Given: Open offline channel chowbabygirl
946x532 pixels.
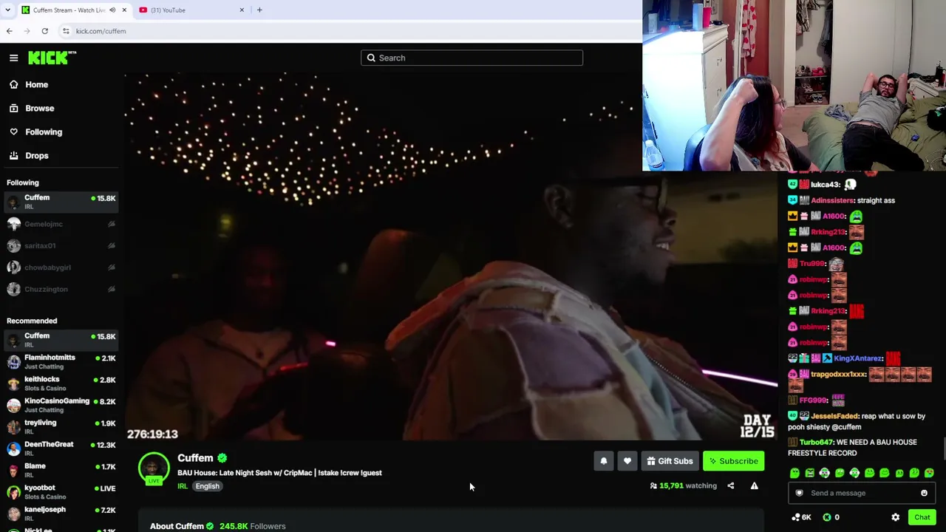Looking at the screenshot, I should [x=61, y=267].
